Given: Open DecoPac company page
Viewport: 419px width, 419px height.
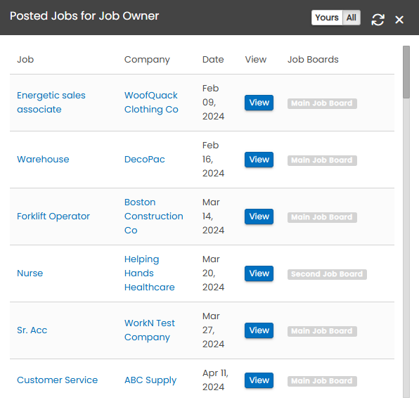Looking at the screenshot, I should 145,160.
